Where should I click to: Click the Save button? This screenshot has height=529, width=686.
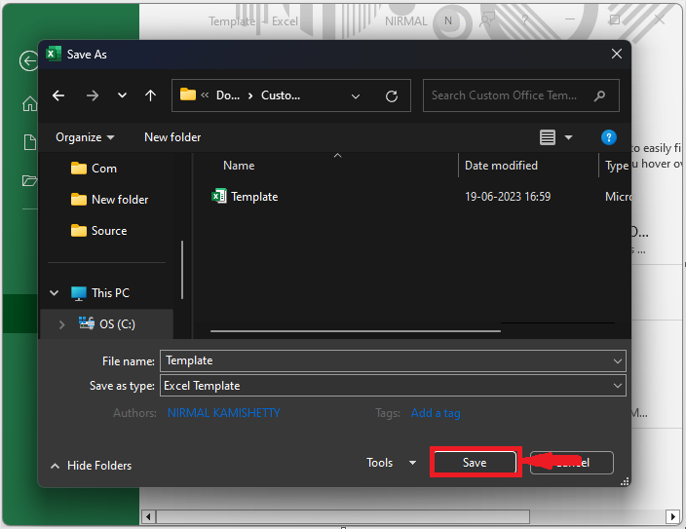[475, 463]
